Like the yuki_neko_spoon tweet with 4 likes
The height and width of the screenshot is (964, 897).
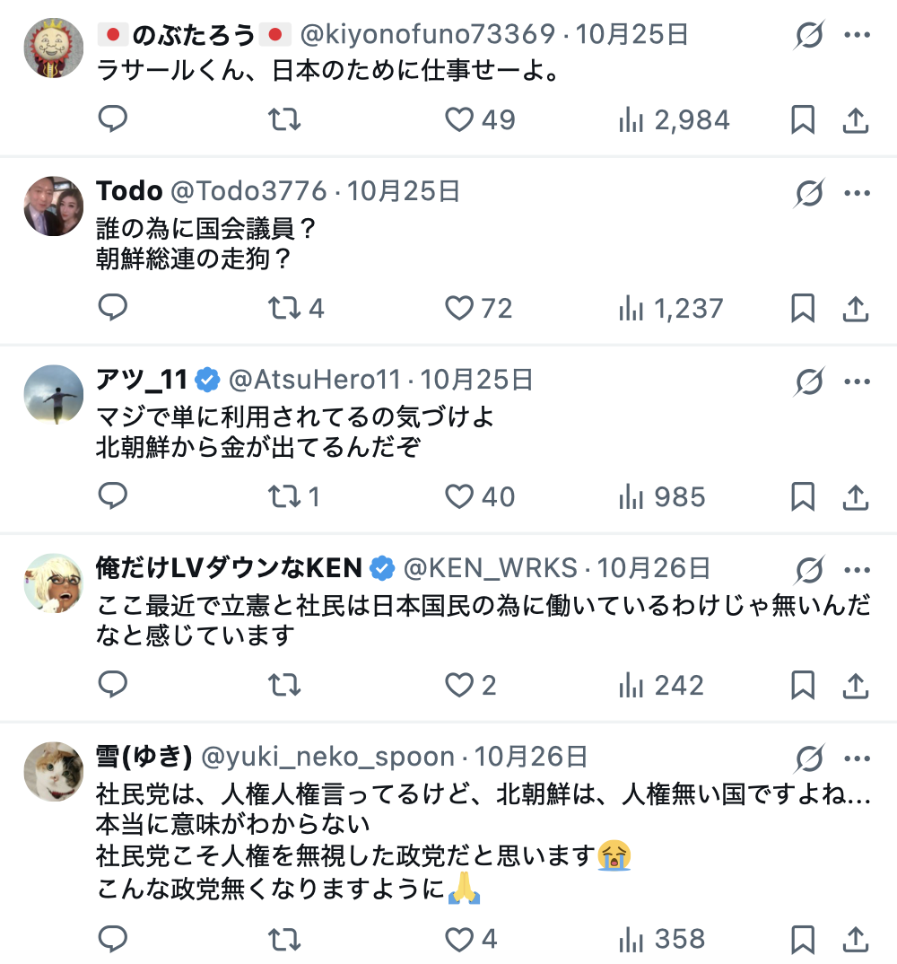(x=459, y=939)
